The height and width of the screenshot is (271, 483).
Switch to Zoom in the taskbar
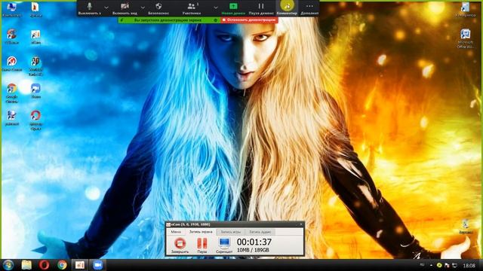pos(97,265)
